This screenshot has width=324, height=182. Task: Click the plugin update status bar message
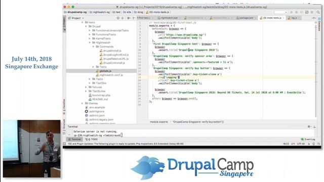(x=126, y=144)
